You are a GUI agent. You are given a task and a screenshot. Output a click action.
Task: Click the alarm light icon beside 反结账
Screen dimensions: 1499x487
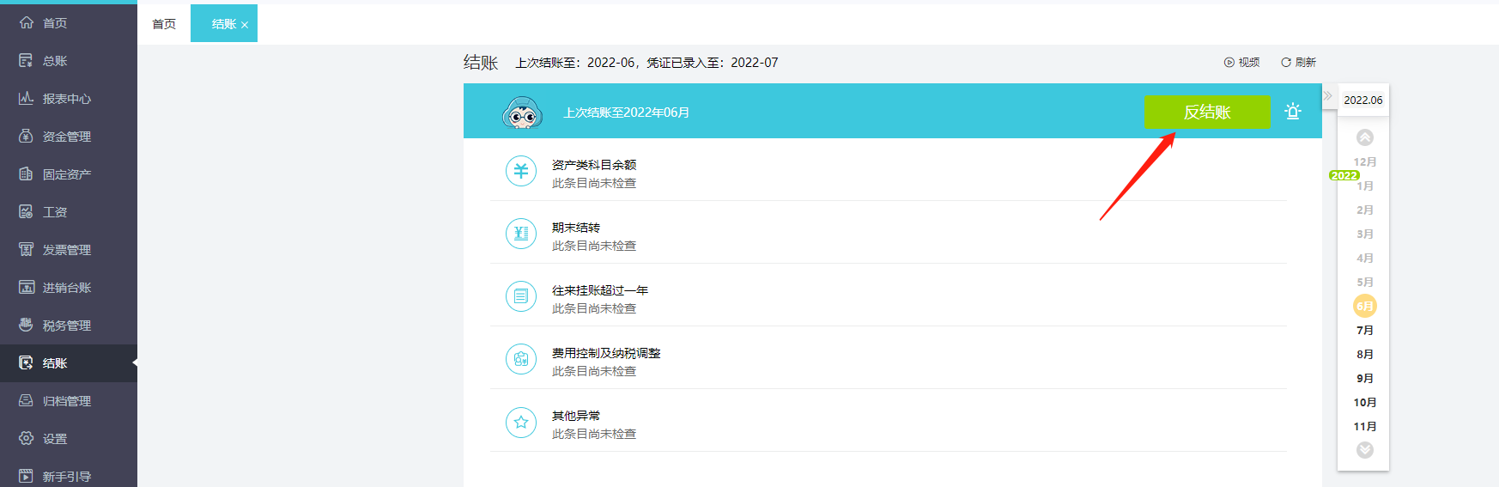[1293, 112]
